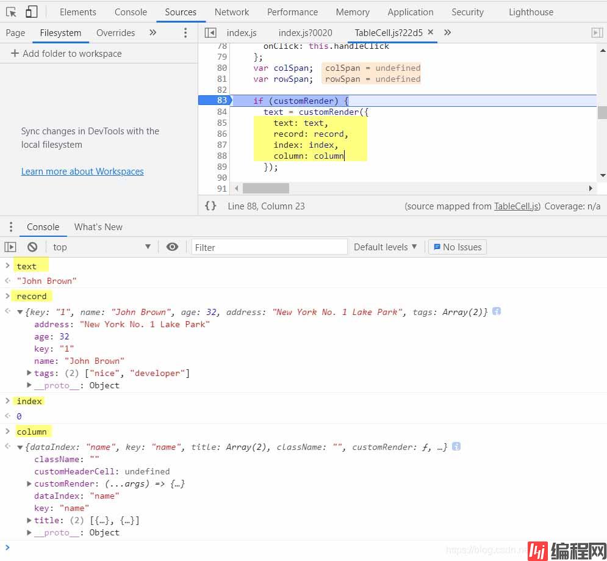Viewport: 607px width, 561px height.
Task: Activate the inspect element picker icon
Action: pos(12,12)
